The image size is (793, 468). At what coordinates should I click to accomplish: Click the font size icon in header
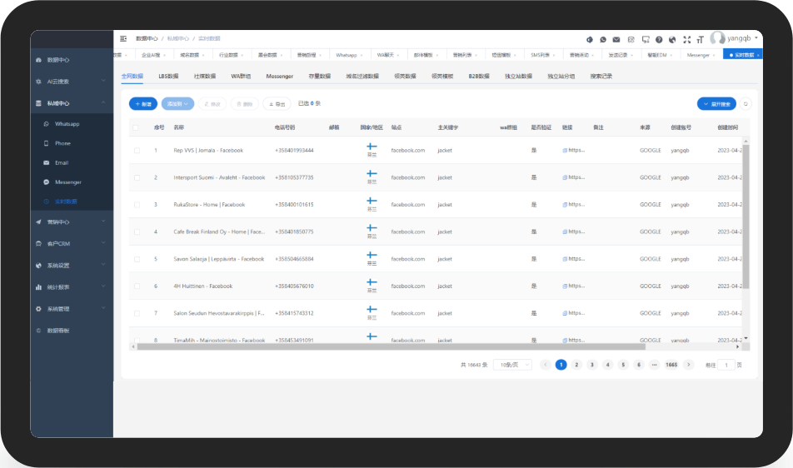(701, 39)
